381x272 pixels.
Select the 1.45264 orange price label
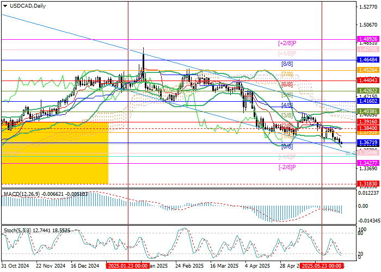(x=368, y=70)
